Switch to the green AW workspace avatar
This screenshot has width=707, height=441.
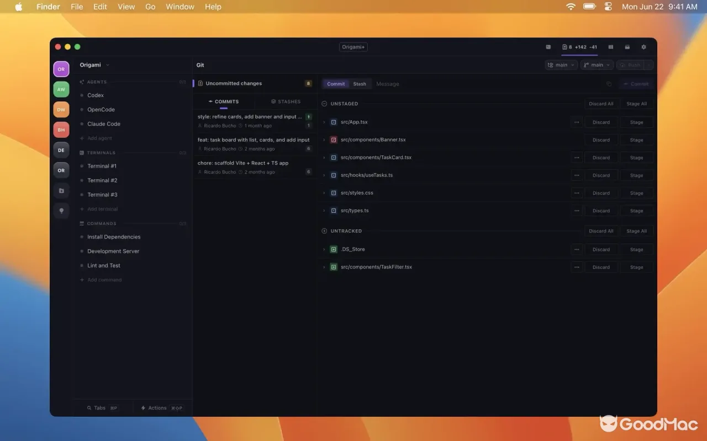coord(61,89)
